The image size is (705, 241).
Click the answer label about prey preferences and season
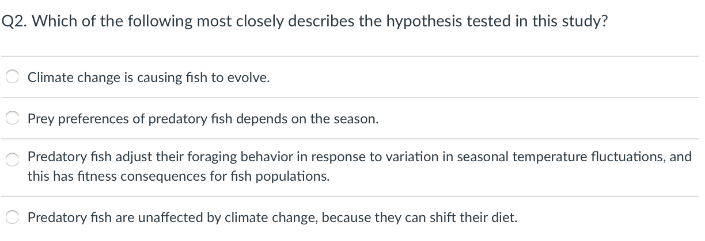click(x=203, y=119)
